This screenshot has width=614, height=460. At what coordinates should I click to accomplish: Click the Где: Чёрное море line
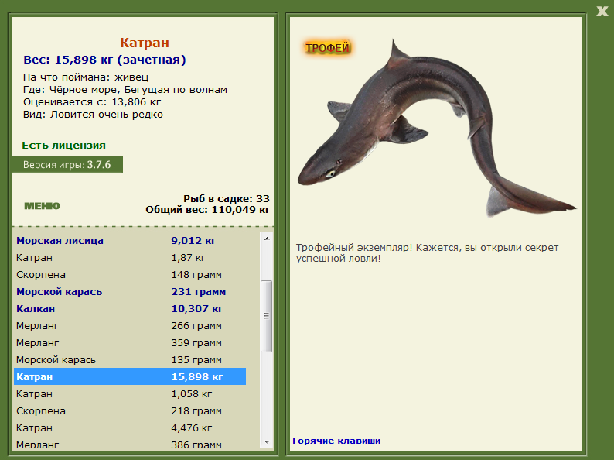(x=125, y=90)
